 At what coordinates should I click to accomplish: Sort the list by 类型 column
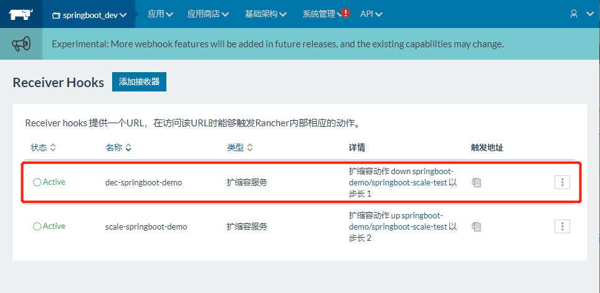(x=240, y=147)
